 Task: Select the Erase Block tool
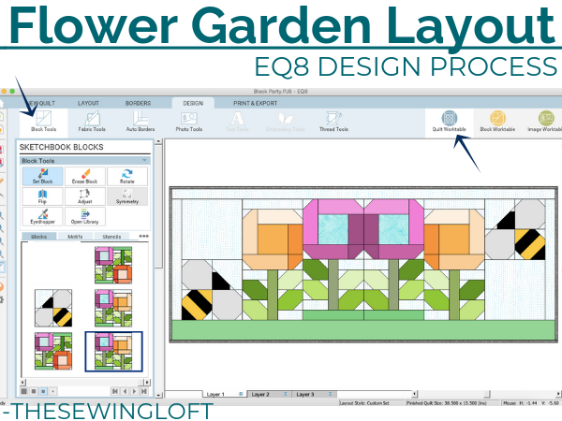coord(85,176)
